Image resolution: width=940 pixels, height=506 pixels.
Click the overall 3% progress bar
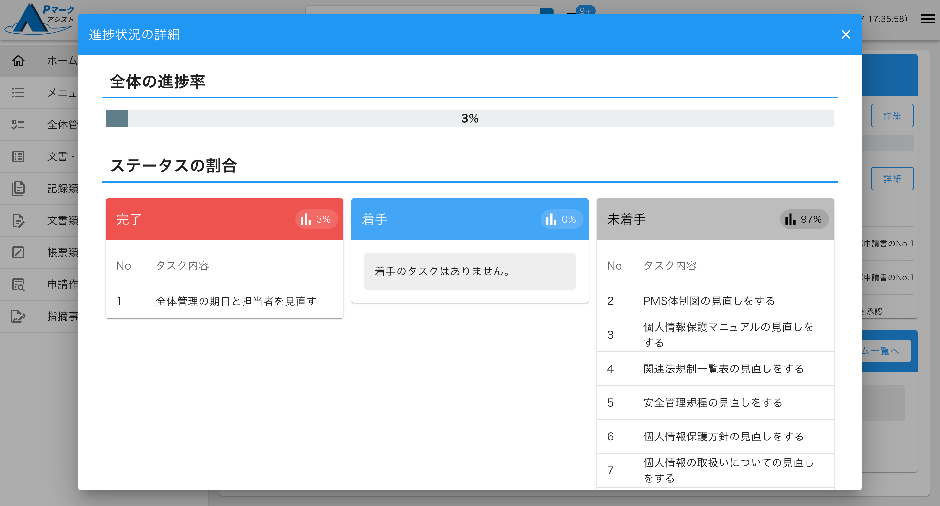pos(470,118)
